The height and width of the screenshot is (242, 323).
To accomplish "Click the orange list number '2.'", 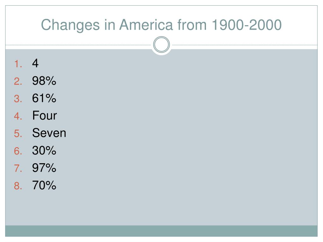I will click(x=18, y=81).
